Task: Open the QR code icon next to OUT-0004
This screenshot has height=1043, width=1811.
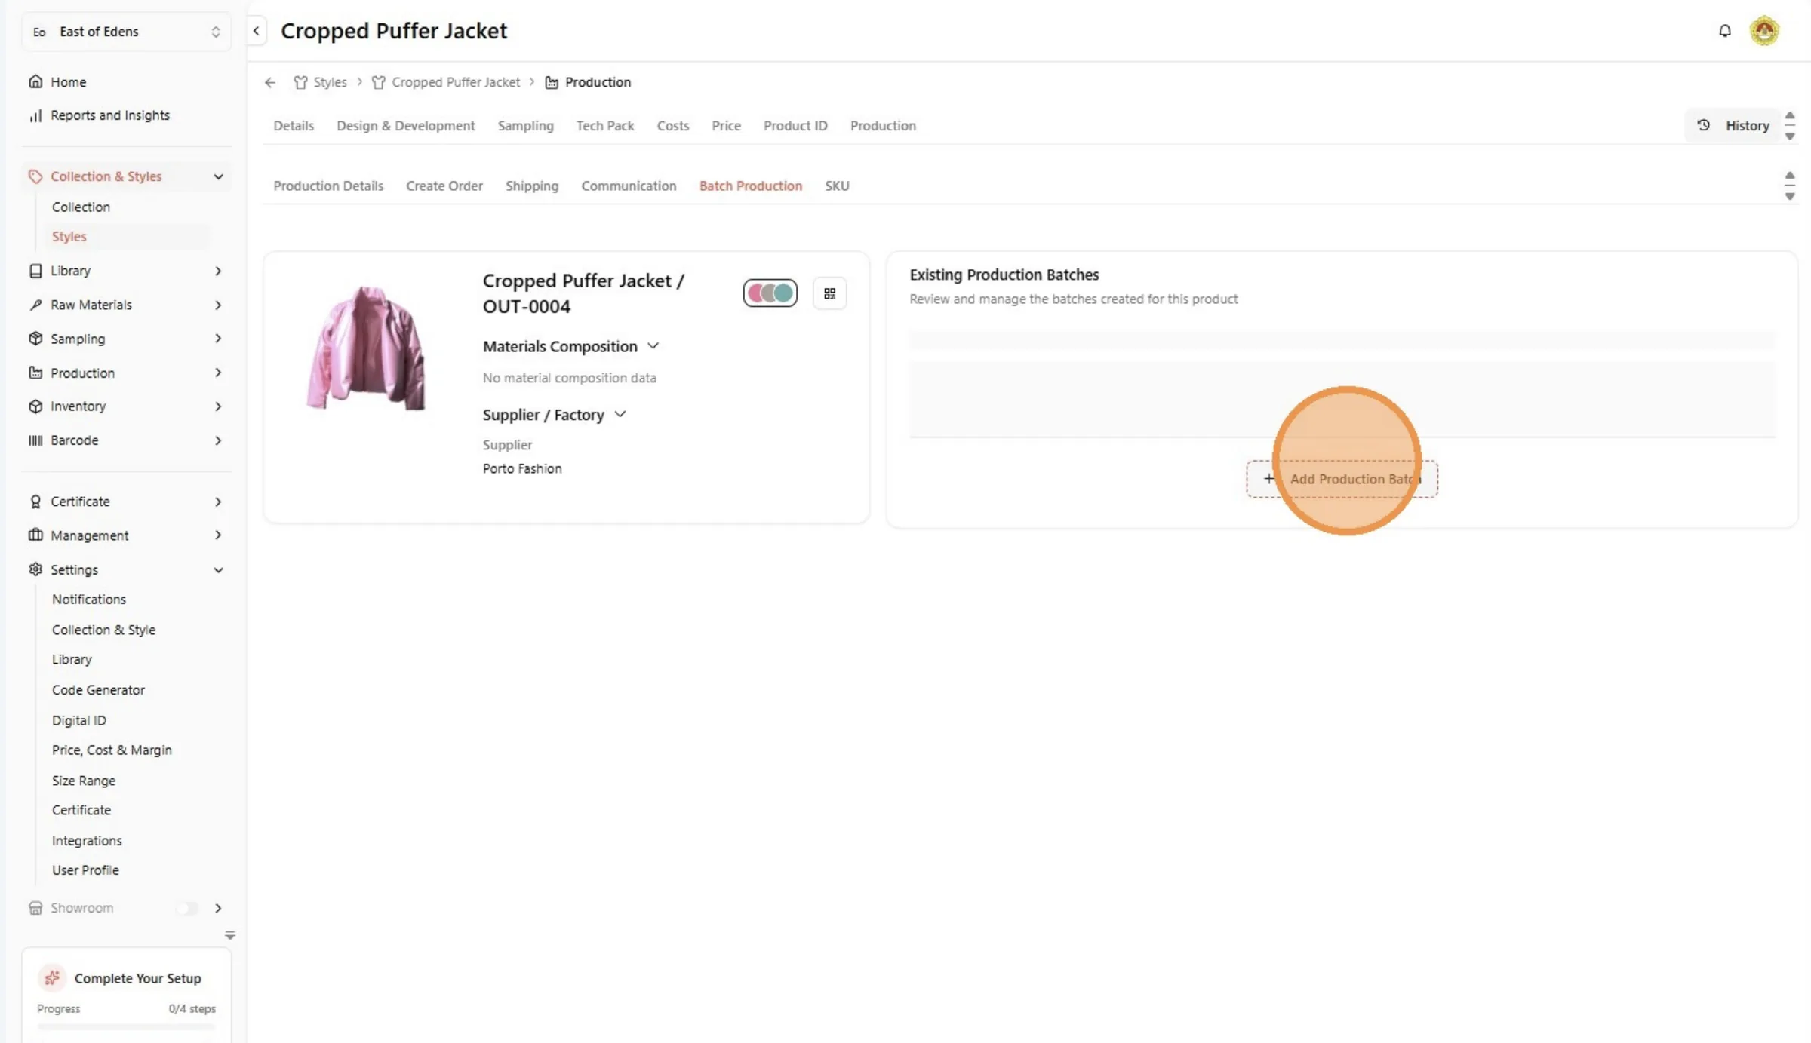Action: point(829,293)
